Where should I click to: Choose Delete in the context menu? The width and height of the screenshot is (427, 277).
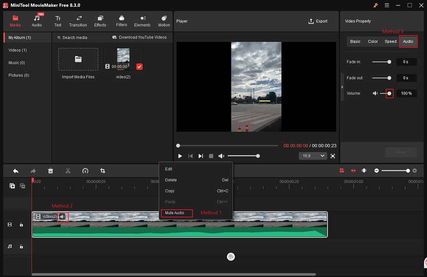[x=196, y=180]
